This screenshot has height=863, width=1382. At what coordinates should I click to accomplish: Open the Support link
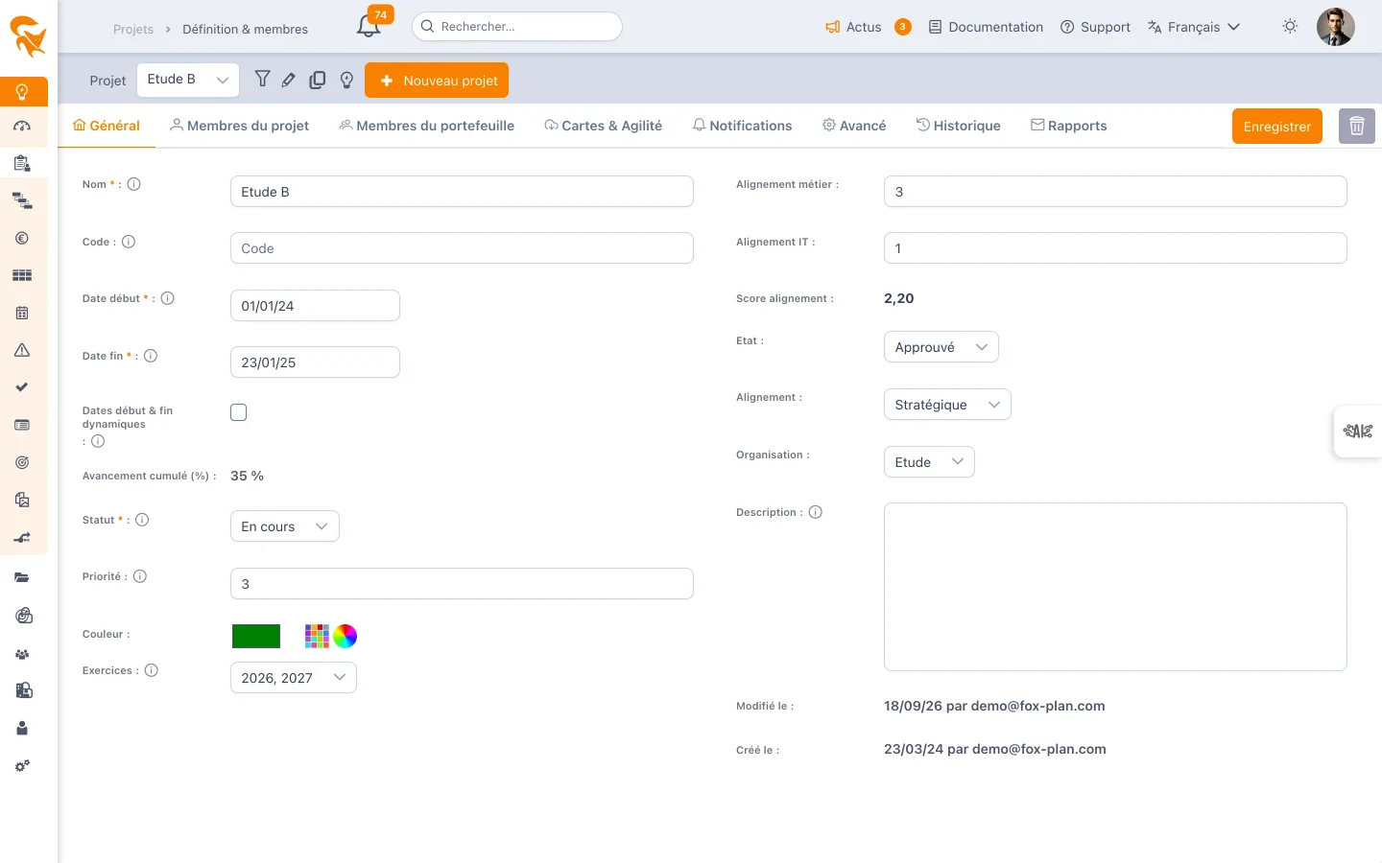click(x=1095, y=27)
